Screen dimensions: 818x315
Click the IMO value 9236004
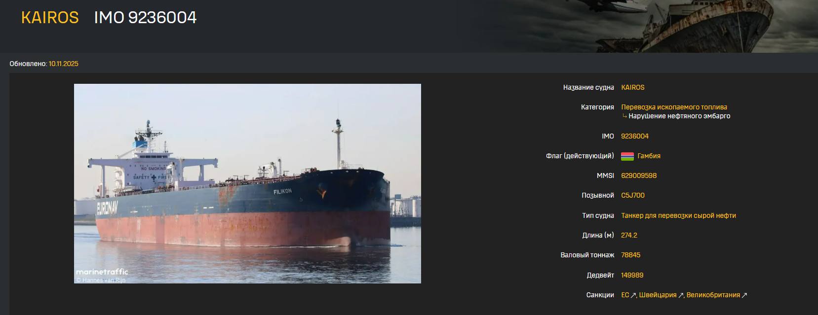tap(635, 136)
